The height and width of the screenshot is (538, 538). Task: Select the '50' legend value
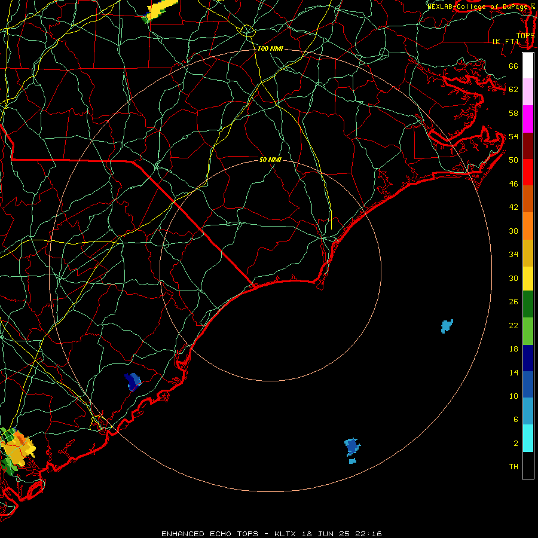(x=513, y=160)
